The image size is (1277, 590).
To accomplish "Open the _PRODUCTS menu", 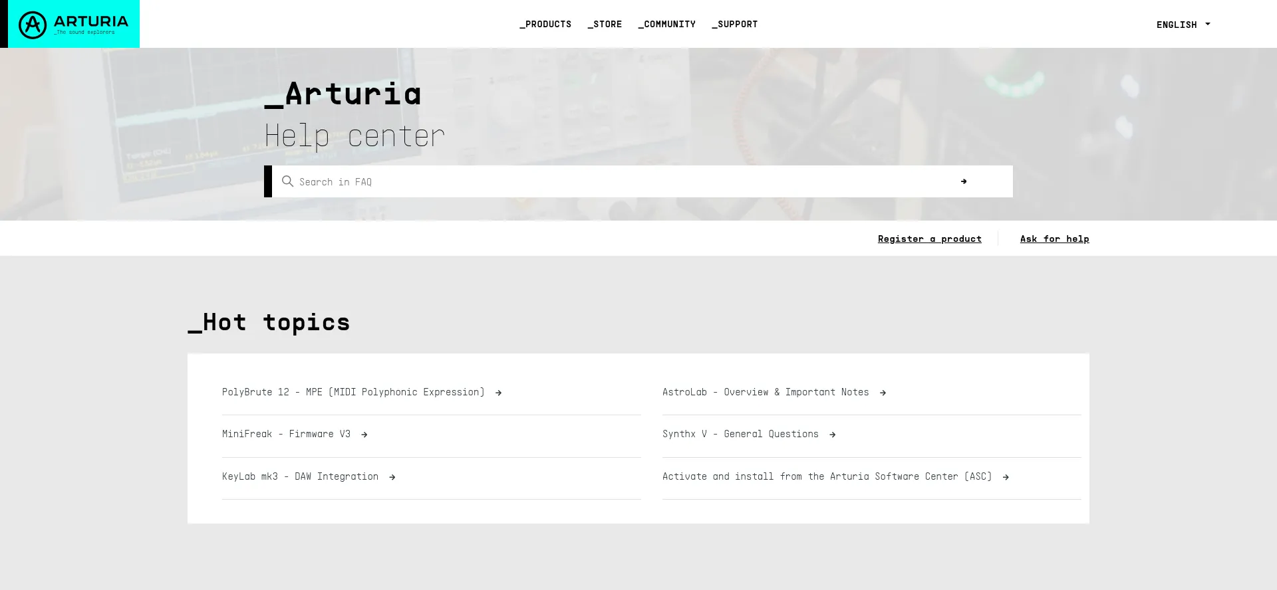I will point(545,24).
